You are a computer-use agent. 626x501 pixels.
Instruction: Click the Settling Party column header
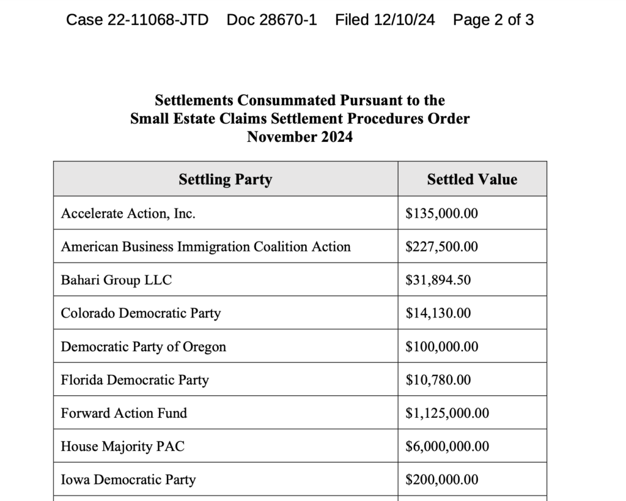coord(225,179)
